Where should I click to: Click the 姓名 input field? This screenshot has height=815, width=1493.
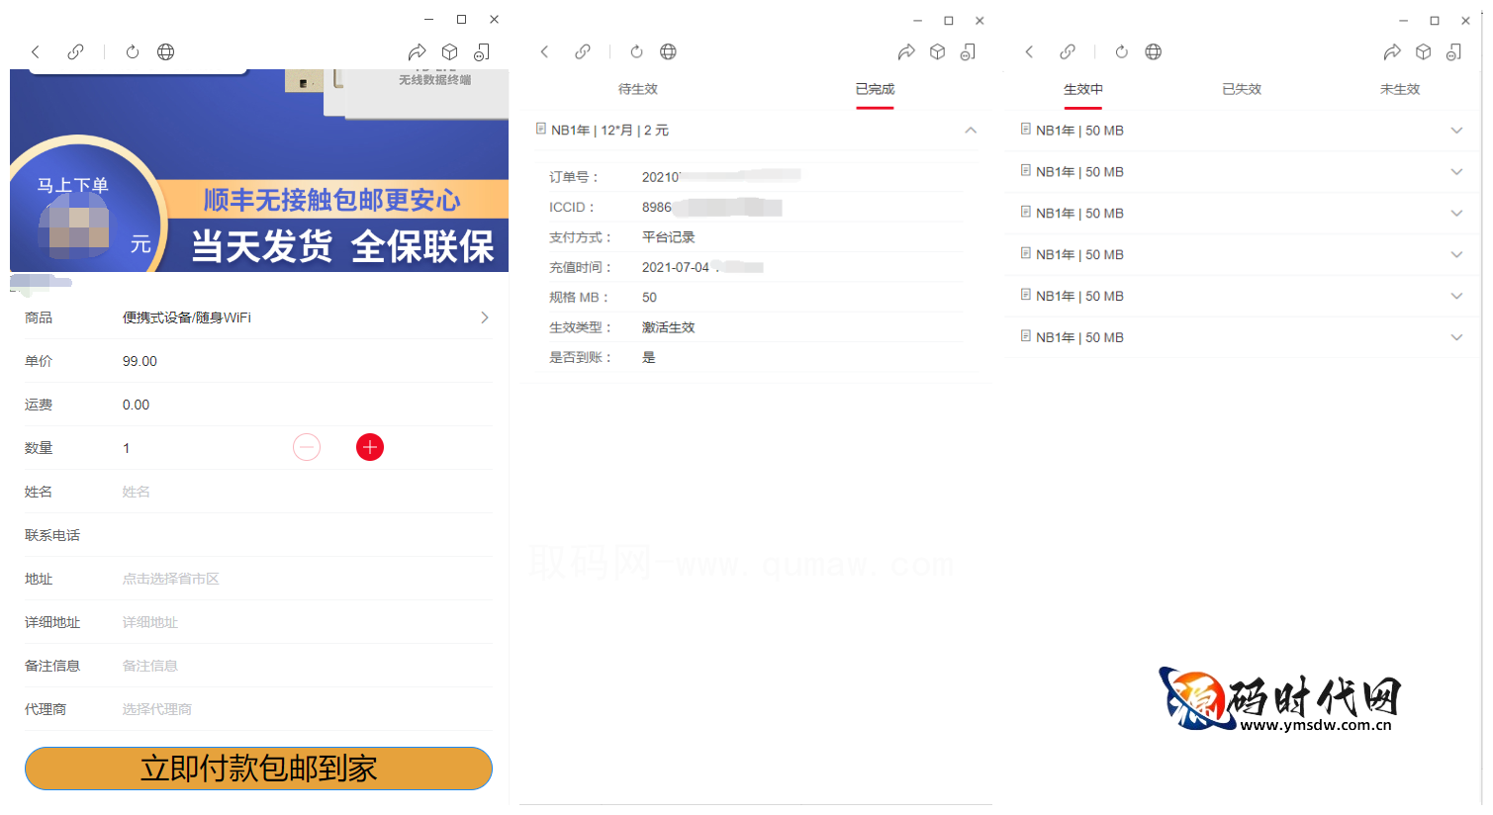coord(306,492)
